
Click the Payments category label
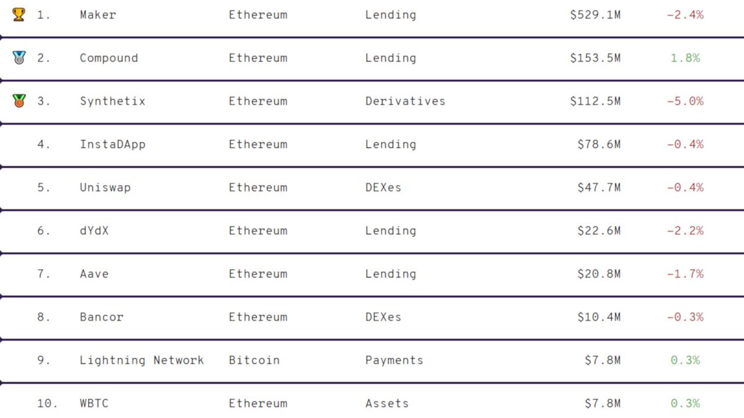[x=394, y=360]
